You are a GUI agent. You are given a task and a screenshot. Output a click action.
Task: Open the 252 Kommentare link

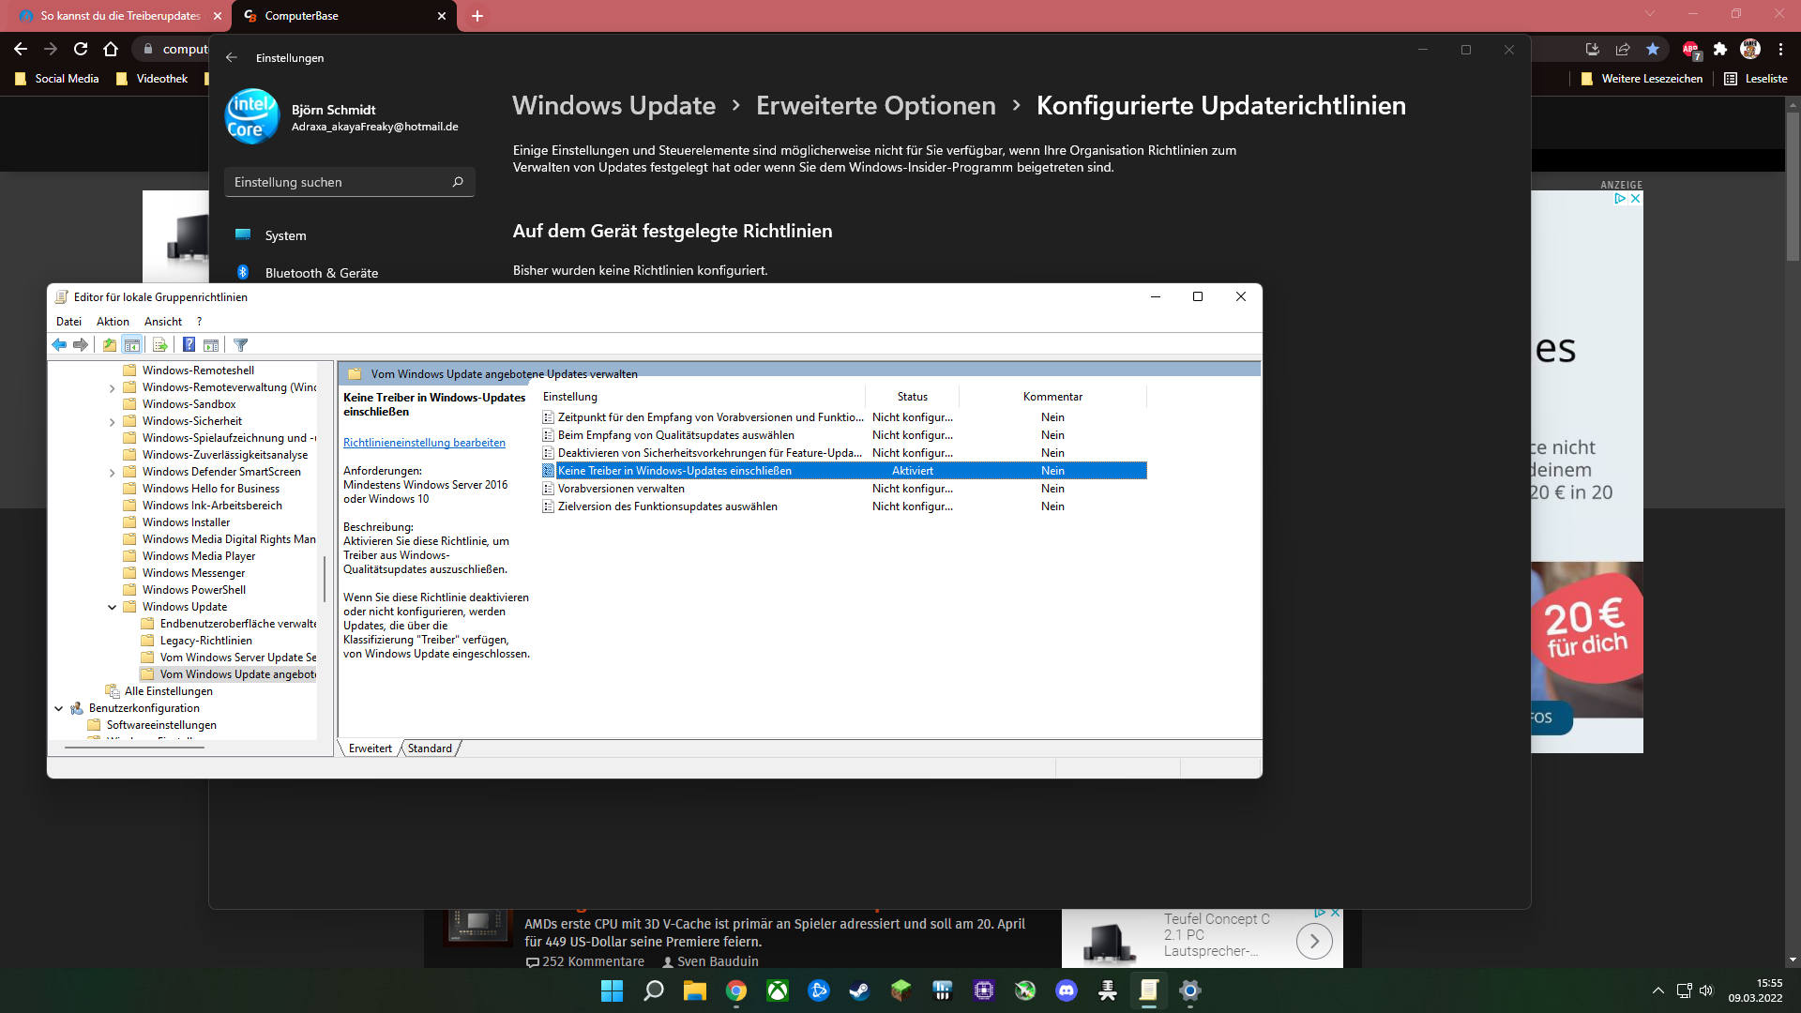pyautogui.click(x=585, y=961)
